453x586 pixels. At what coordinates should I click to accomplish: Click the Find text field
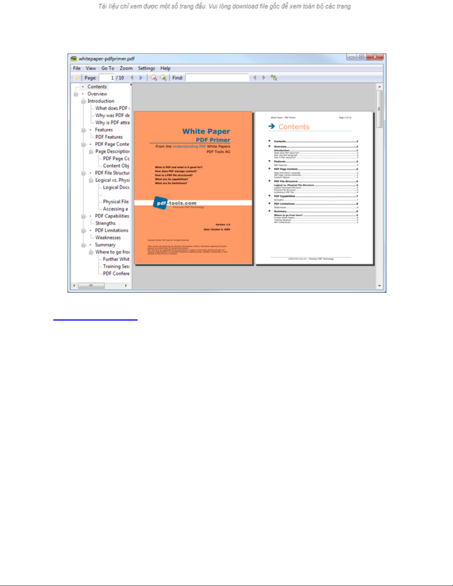pyautogui.click(x=217, y=78)
